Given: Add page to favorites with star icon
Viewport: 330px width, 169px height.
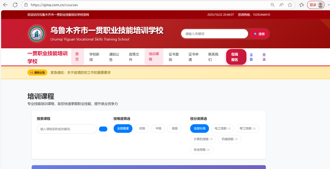Looking at the screenshot, I should coord(290,5).
